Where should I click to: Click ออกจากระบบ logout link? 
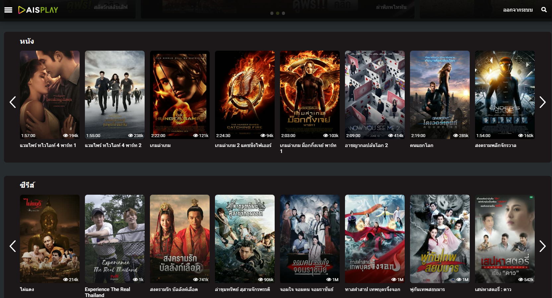[x=518, y=10]
